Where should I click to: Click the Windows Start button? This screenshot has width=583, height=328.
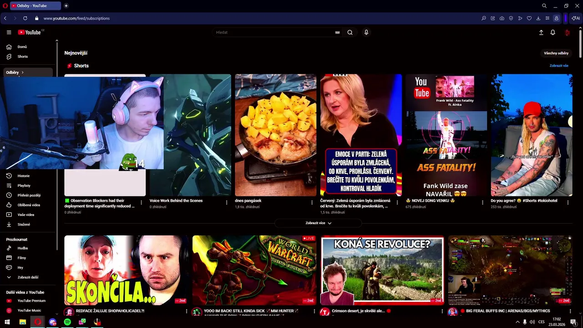[7, 322]
